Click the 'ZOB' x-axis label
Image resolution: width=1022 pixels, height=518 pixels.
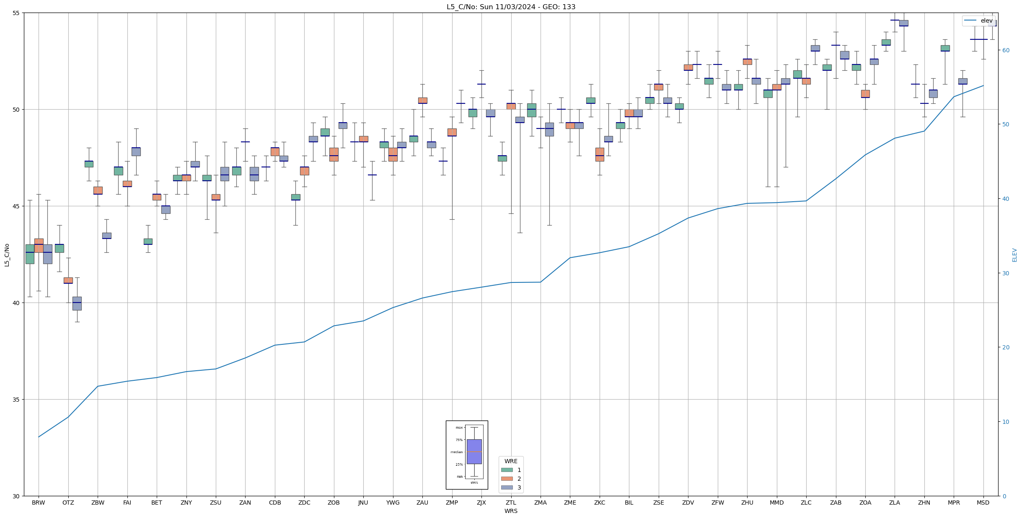tap(334, 503)
